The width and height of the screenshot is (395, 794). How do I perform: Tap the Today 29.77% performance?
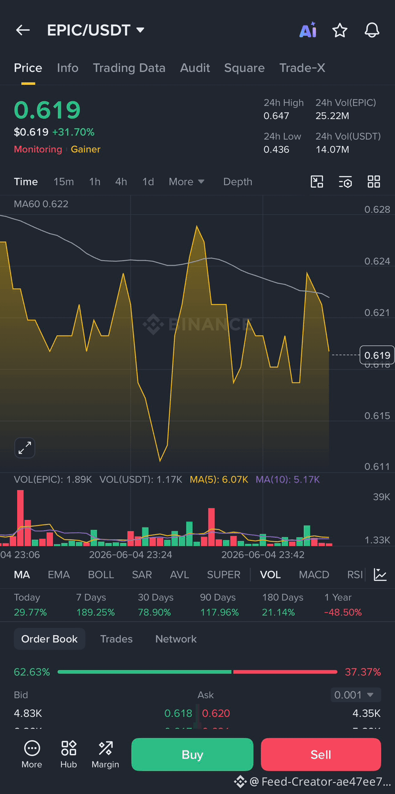(31, 605)
